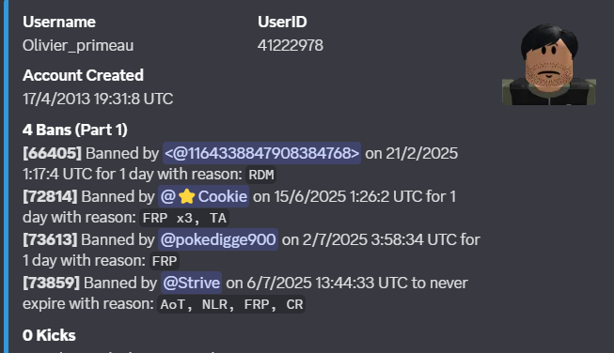614x353 pixels.
Task: Click the AoT, NLR, FRP, CR code block
Action: coord(231,304)
